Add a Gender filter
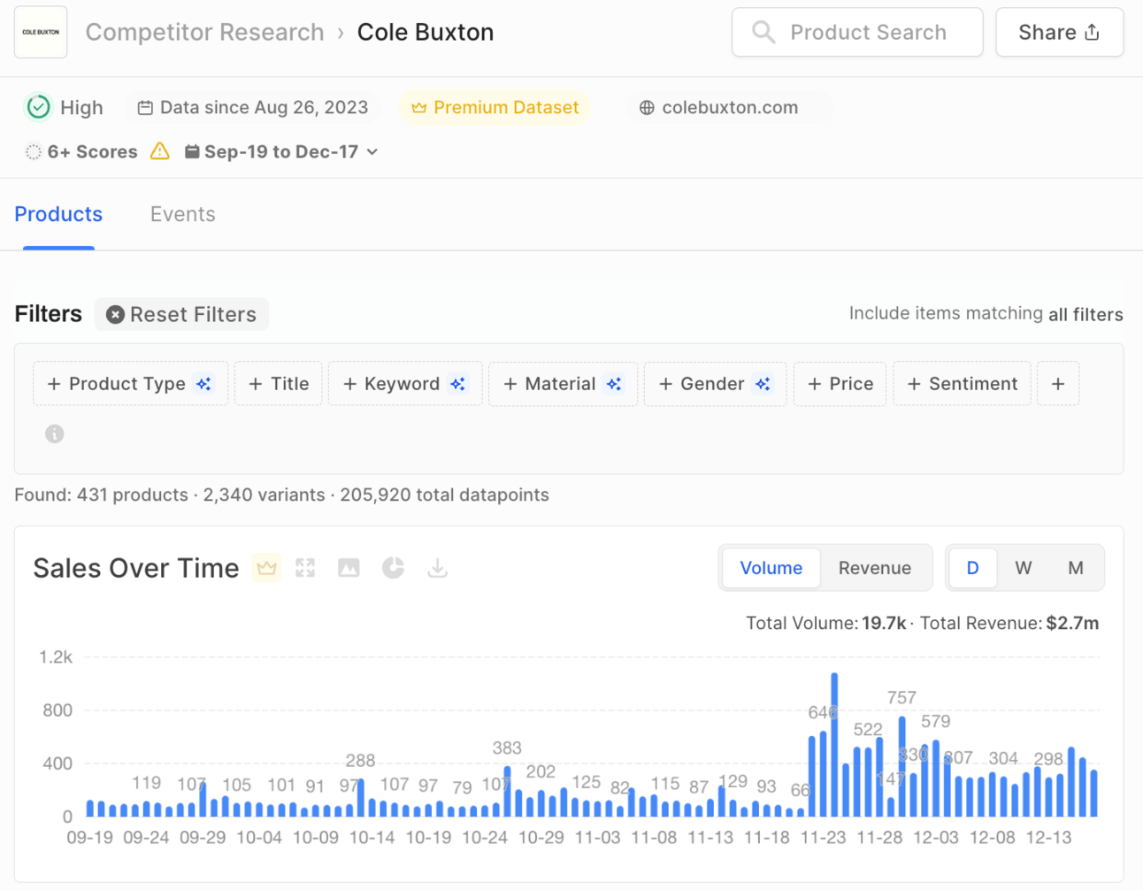Viewport: 1143px width, 890px height. [x=715, y=384]
